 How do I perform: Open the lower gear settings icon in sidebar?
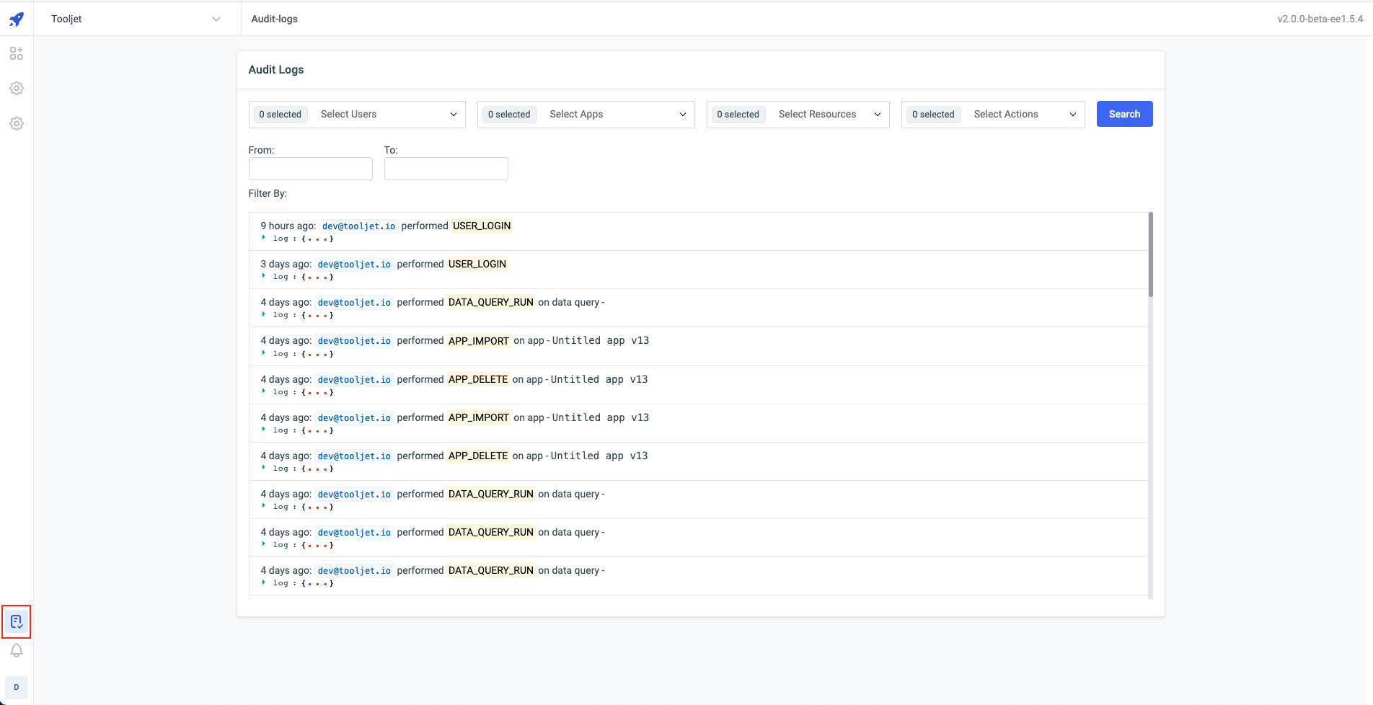coord(17,123)
